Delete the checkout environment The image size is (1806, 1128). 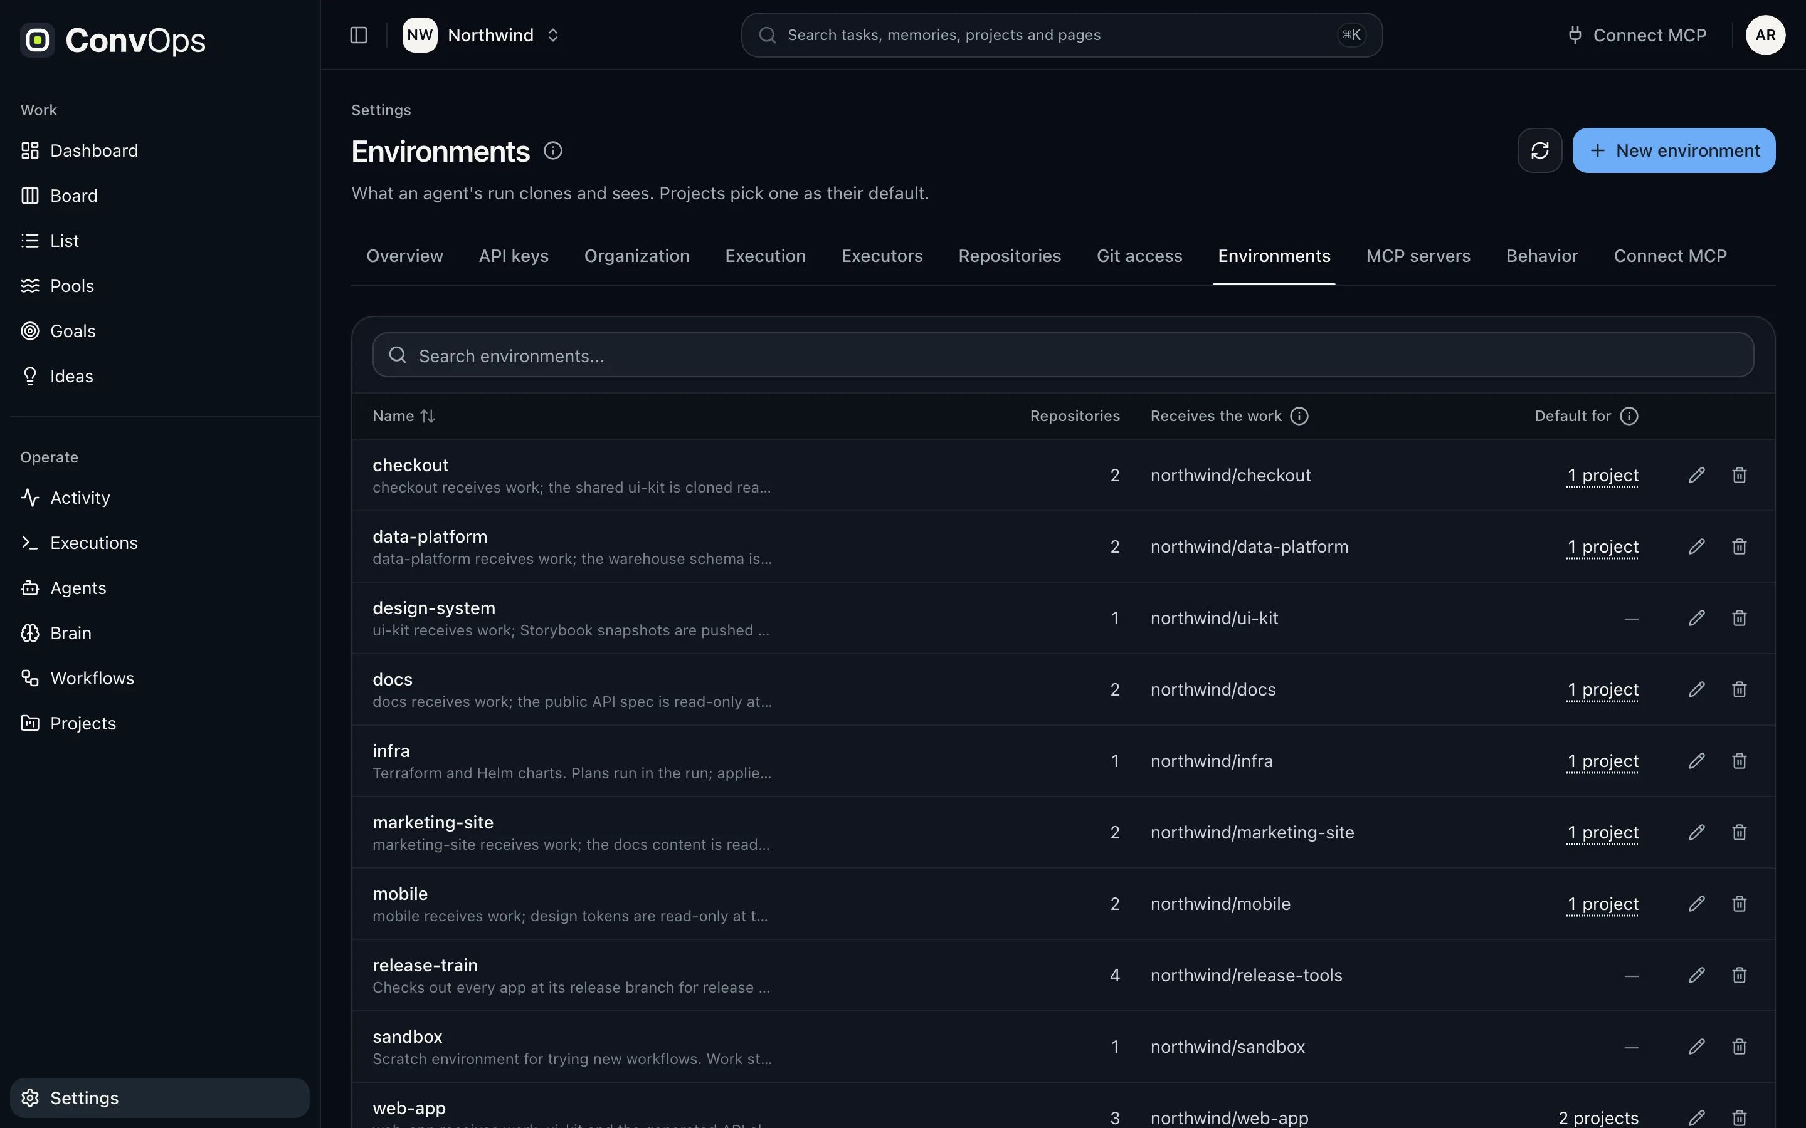point(1739,475)
